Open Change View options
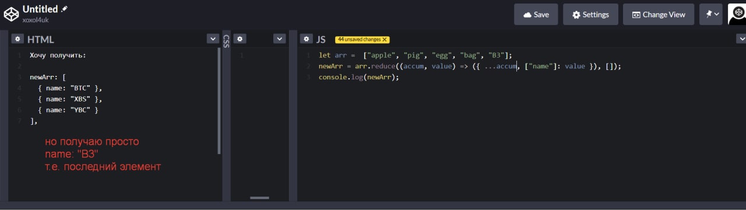This screenshot has width=746, height=210. 659,15
